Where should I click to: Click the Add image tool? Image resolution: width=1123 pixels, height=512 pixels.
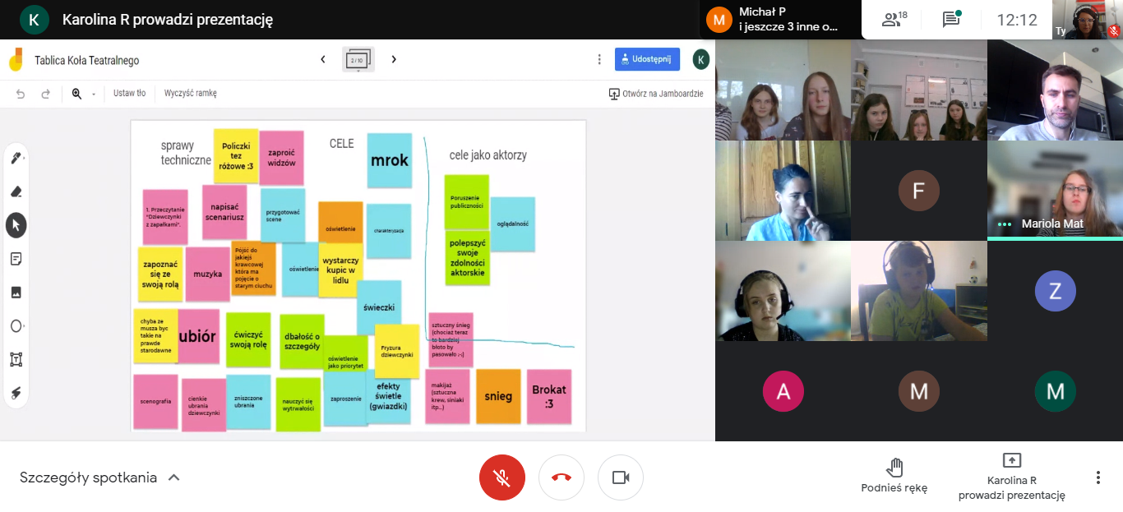tap(16, 293)
